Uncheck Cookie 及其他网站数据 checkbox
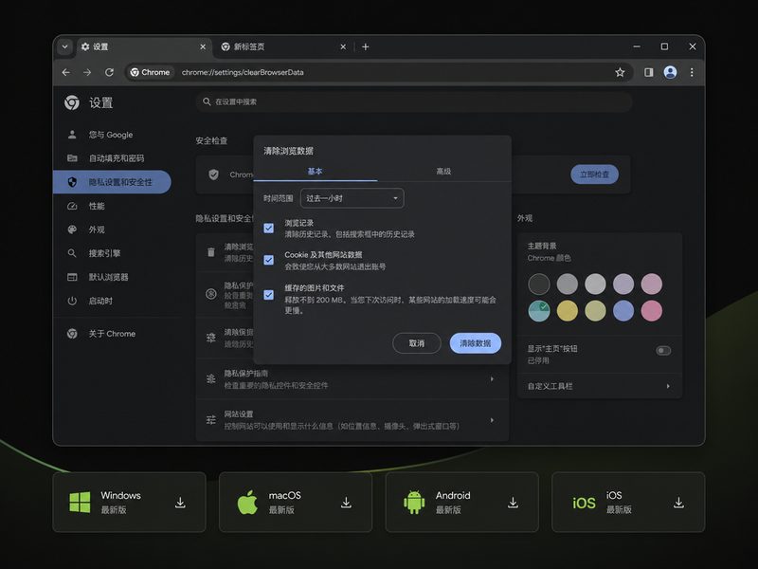The height and width of the screenshot is (569, 758). (269, 260)
